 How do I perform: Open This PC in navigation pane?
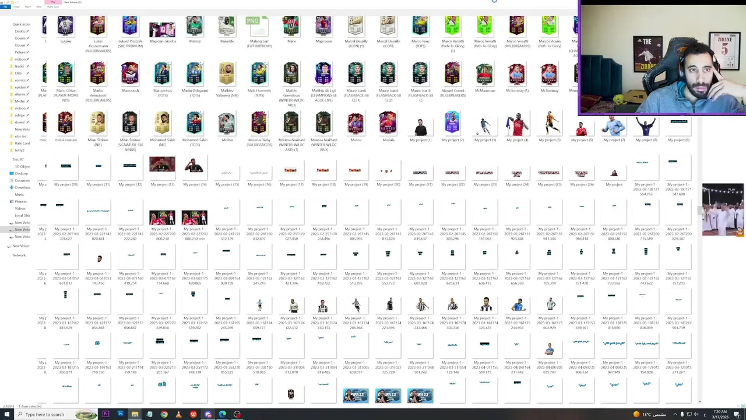[x=18, y=159]
